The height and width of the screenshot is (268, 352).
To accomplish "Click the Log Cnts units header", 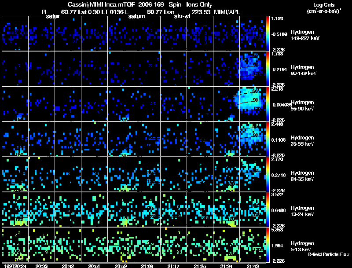I will coord(323,7).
